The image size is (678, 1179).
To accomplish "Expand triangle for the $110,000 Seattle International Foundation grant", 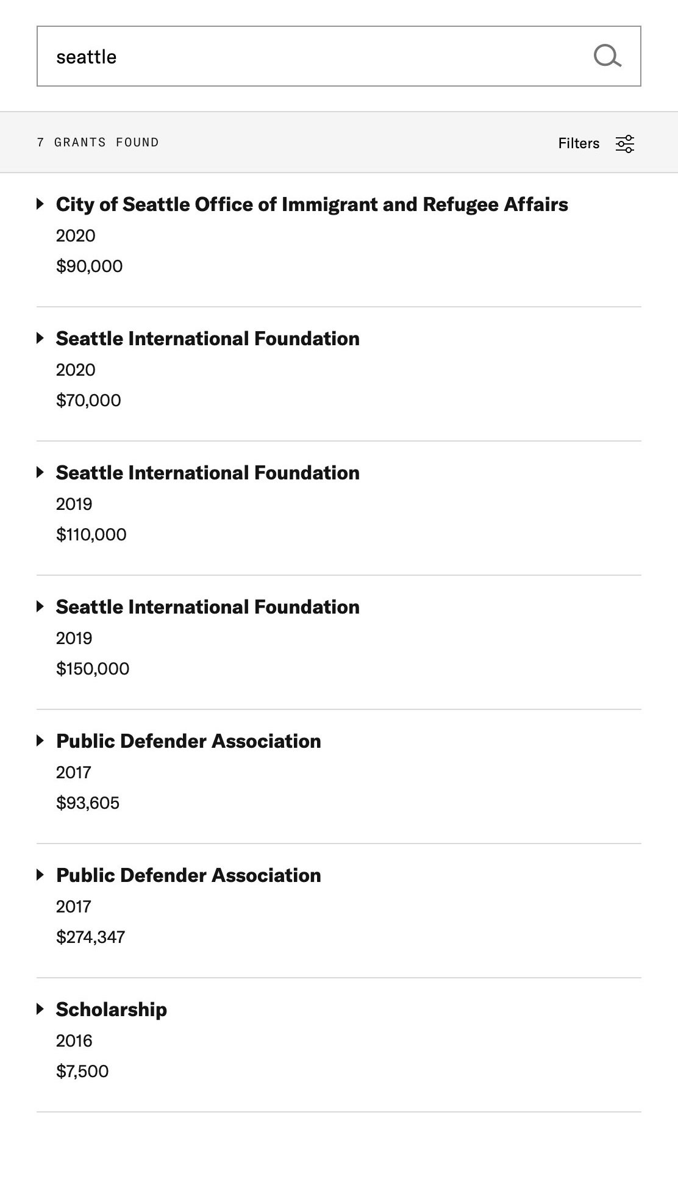I will [40, 472].
